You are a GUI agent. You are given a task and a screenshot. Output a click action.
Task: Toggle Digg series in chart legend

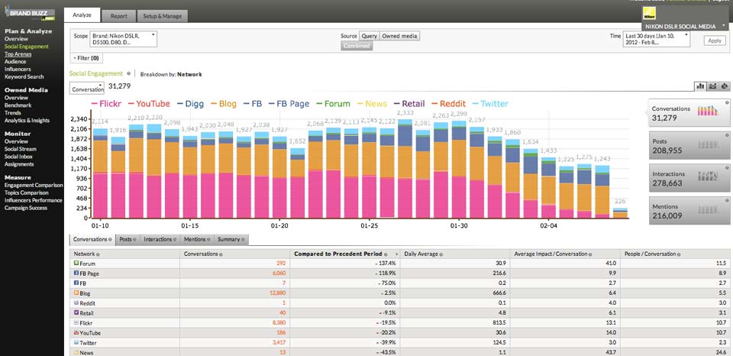click(191, 104)
